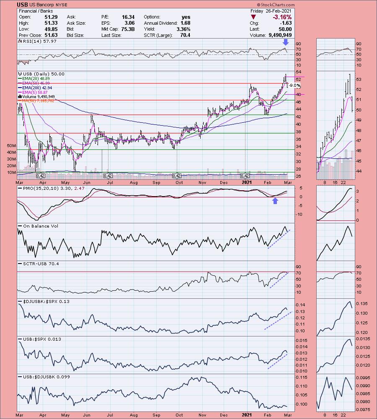Click the Chg value -1.63
Viewport: 377px width, 419px height.
coord(285,23)
